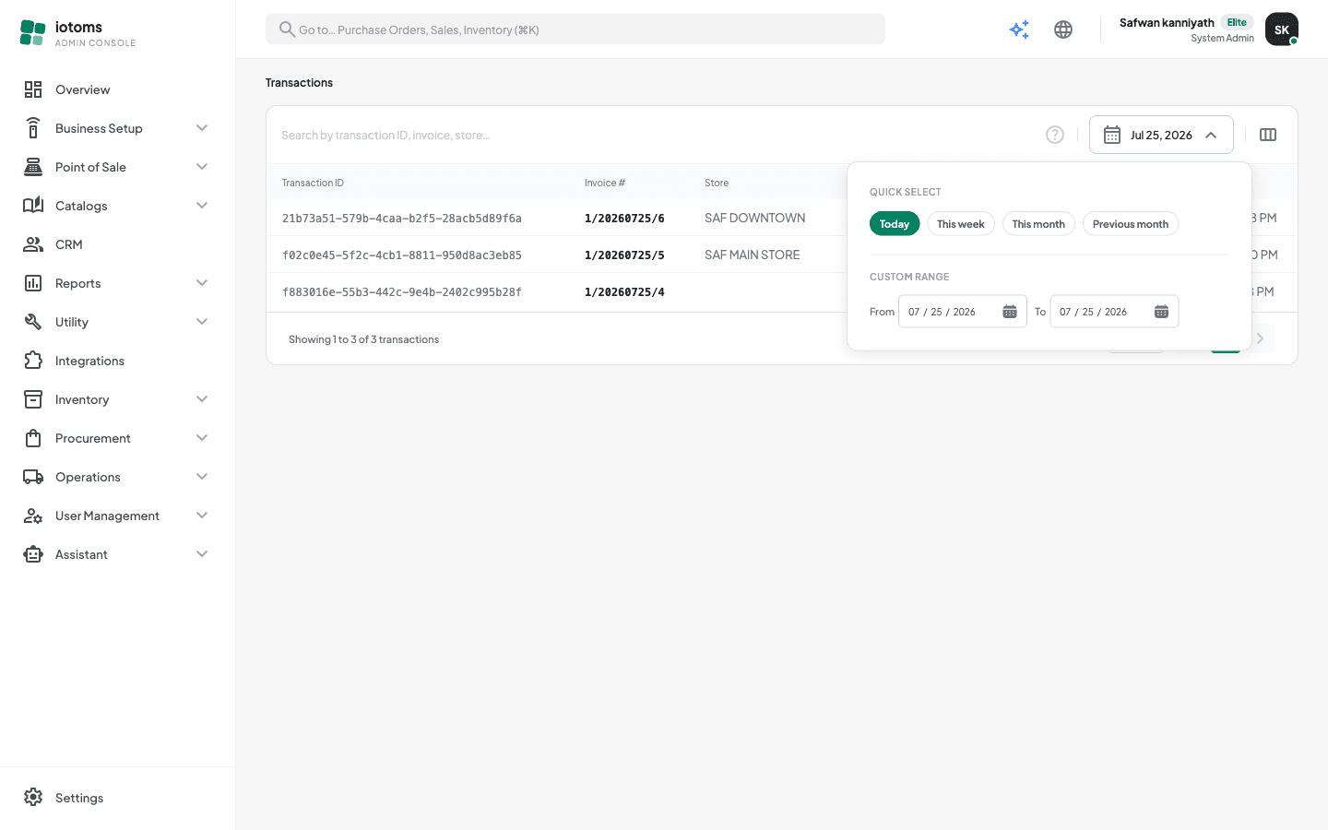Expand the Assistant section chevron
This screenshot has height=830, width=1328.
pyautogui.click(x=202, y=554)
